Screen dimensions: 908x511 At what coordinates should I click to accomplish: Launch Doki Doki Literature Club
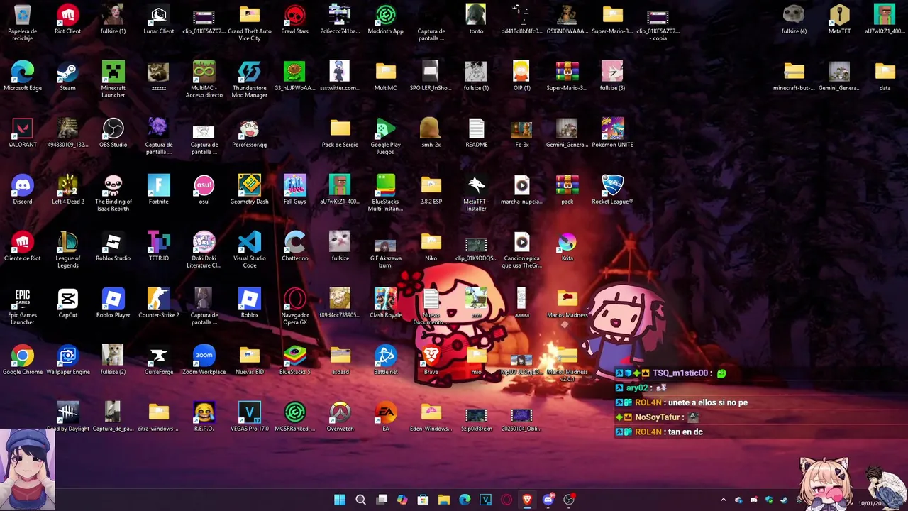coord(204,250)
